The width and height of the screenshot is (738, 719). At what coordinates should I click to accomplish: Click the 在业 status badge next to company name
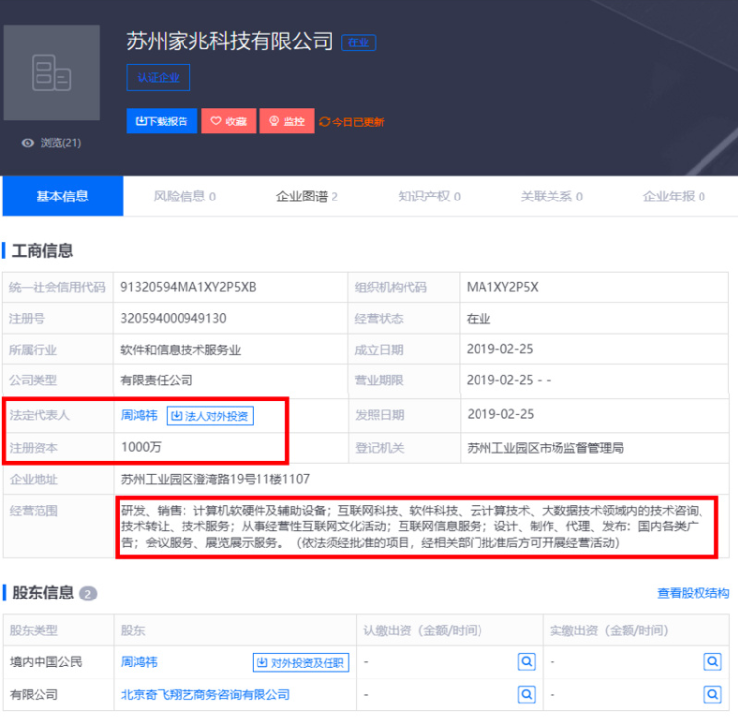click(x=359, y=42)
